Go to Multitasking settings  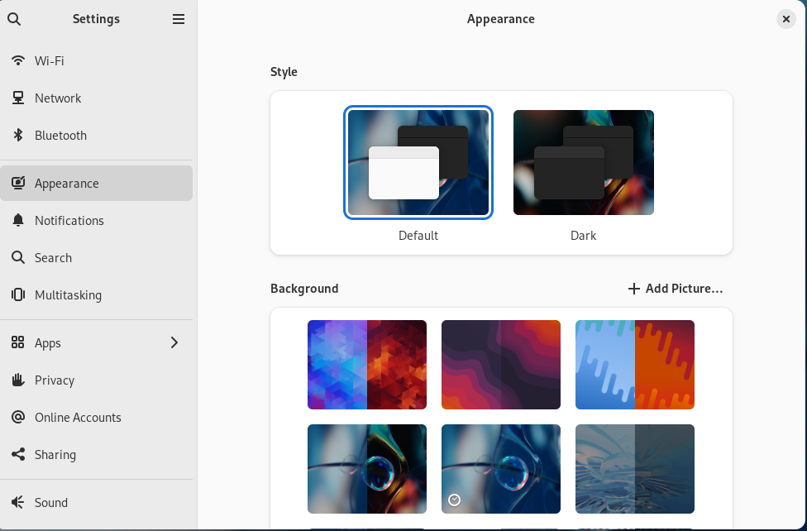coord(96,294)
